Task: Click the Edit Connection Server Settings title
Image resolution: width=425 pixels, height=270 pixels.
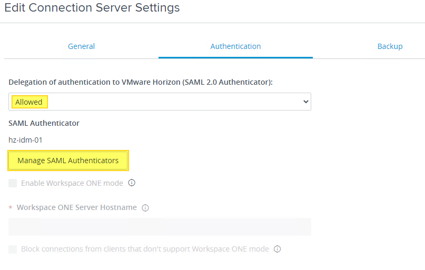Action: pos(92,8)
